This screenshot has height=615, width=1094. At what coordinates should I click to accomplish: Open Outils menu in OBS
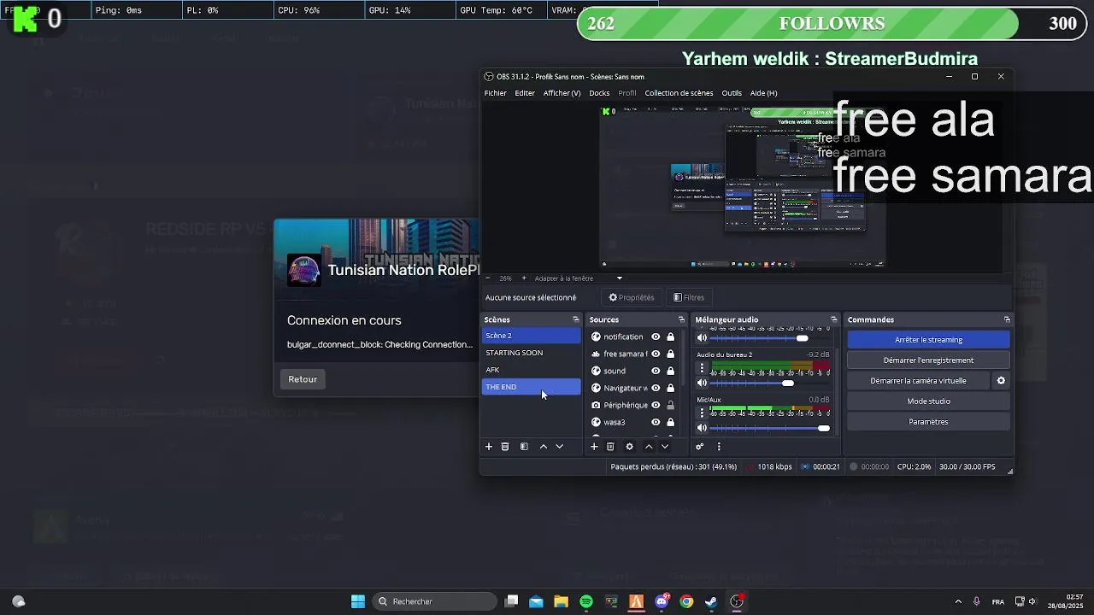[x=732, y=93]
